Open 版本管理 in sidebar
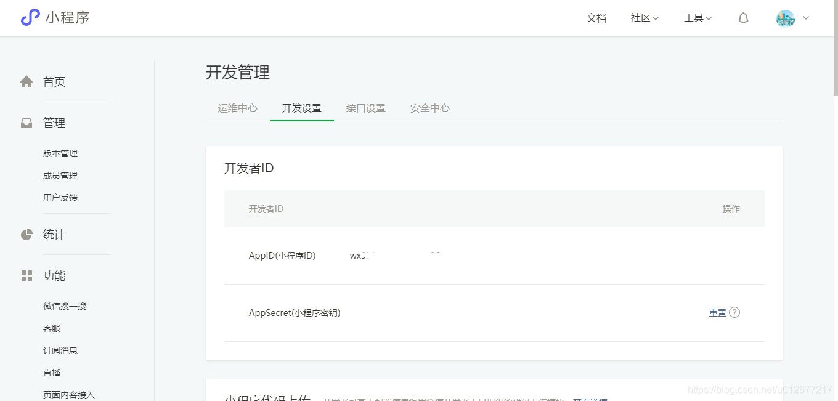The image size is (838, 401). [60, 153]
